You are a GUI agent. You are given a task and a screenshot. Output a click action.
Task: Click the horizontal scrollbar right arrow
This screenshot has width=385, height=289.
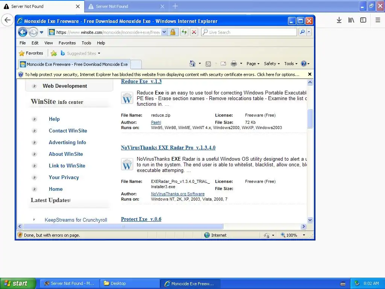pyautogui.click(x=303, y=226)
